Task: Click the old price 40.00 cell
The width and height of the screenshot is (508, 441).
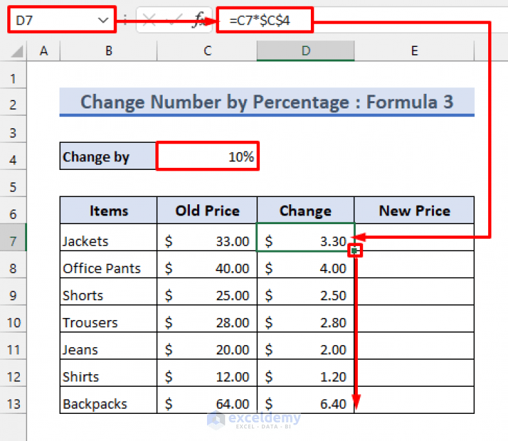Action: click(207, 264)
